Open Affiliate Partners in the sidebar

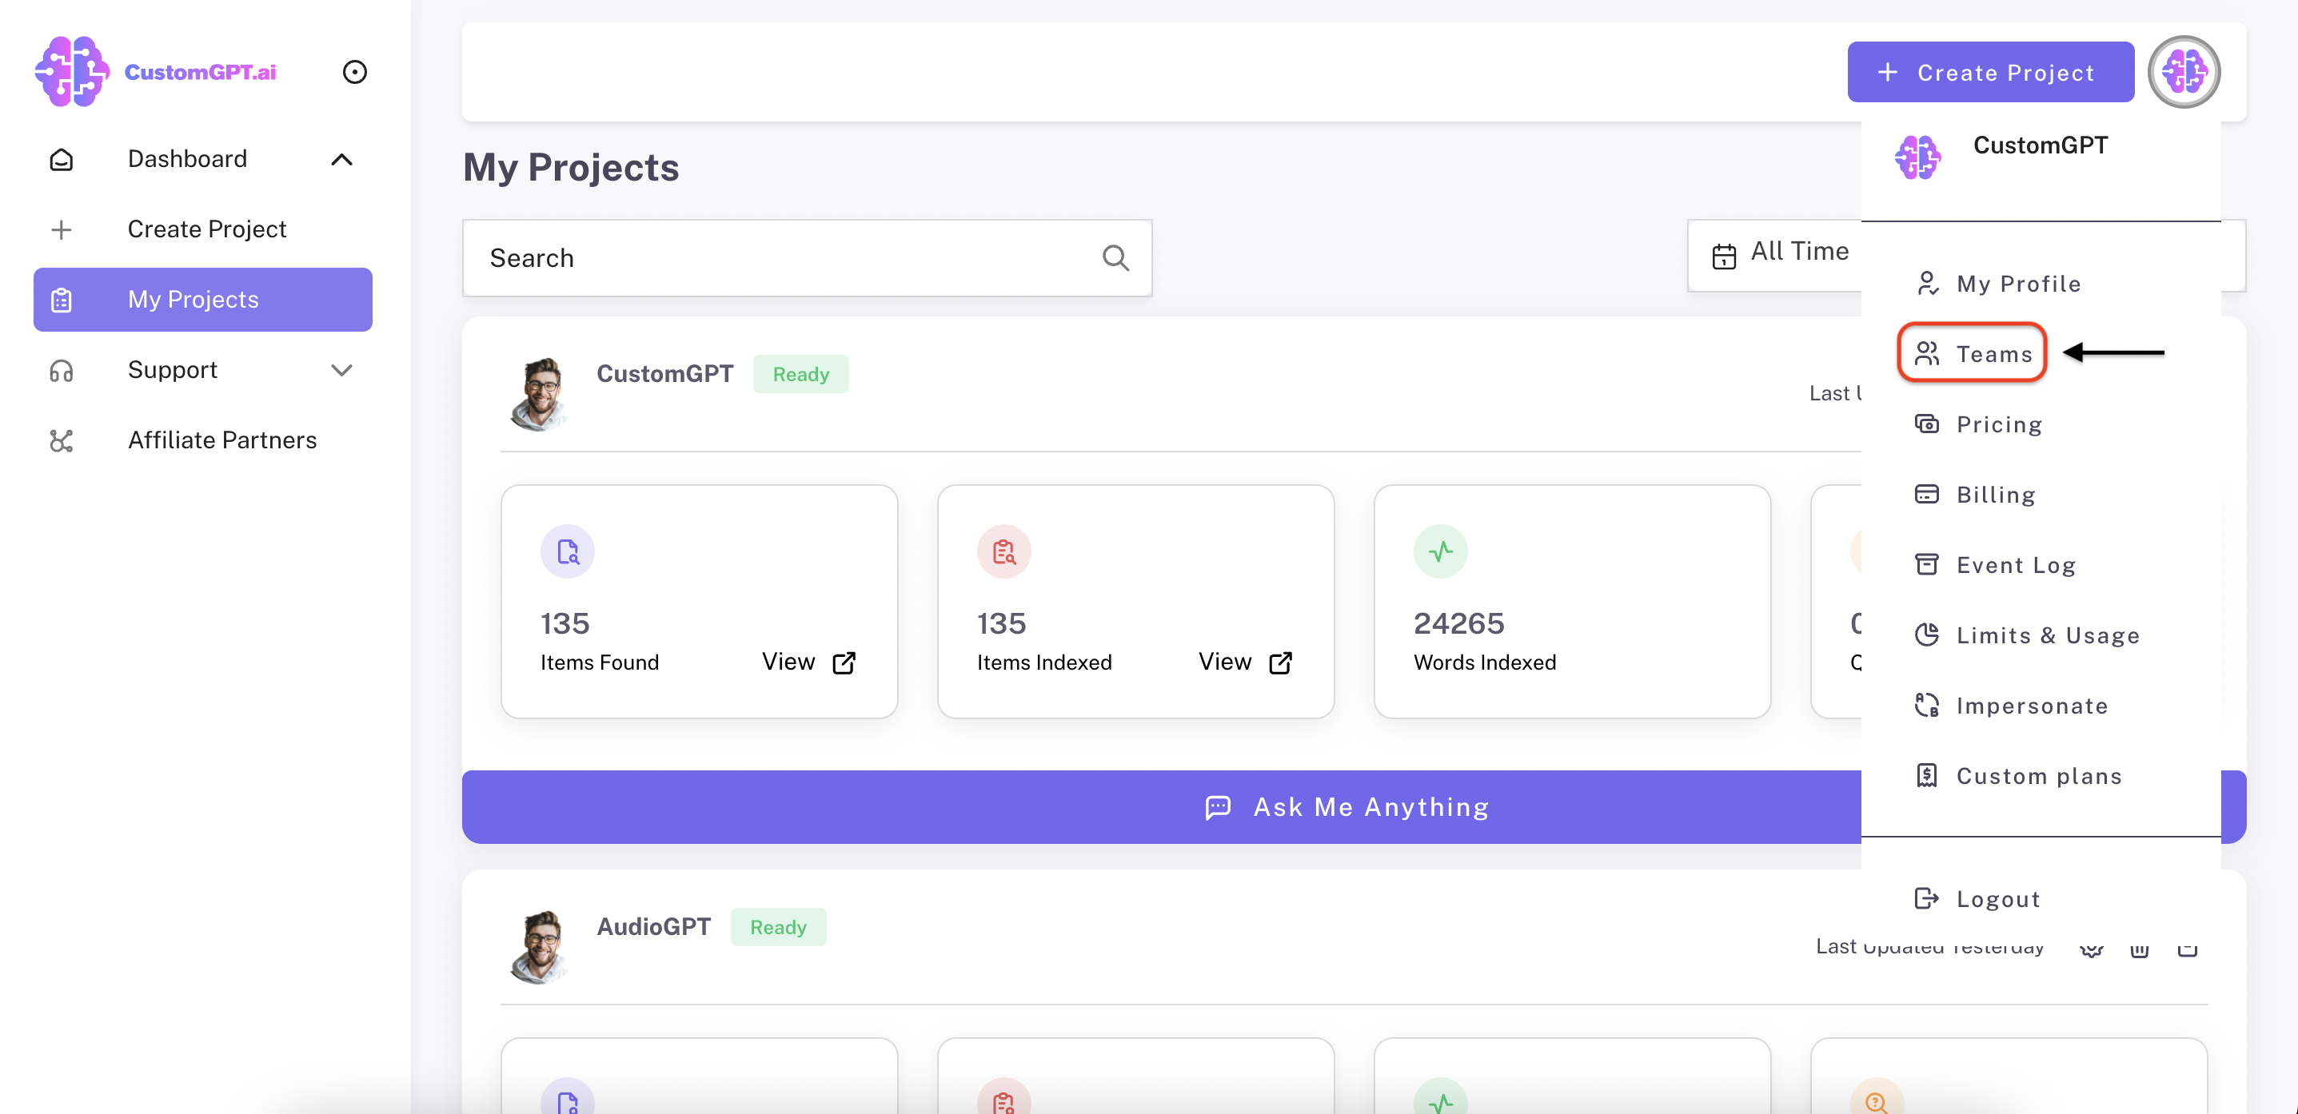click(x=221, y=440)
